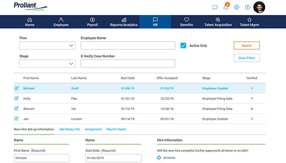Open the user profile avatar
The height and width of the screenshot is (163, 286).
pos(259,7)
